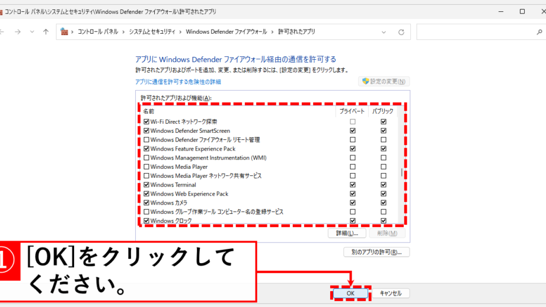Open アプリに通信を許可する危険性の詳細 link
Screen dimensions: 546x307
tap(178, 82)
